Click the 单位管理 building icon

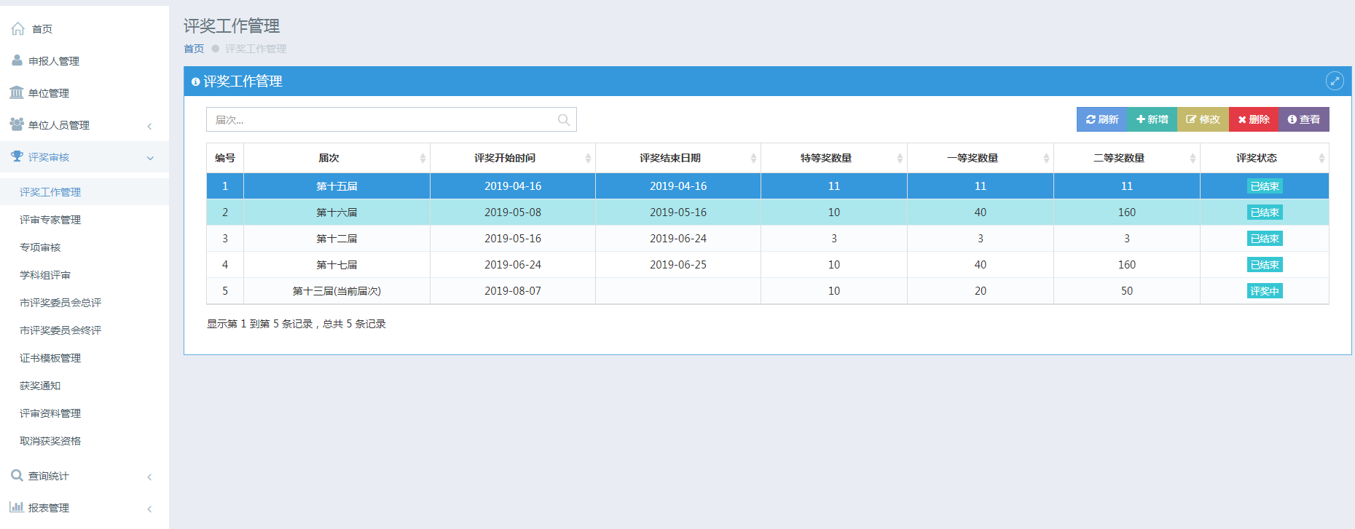(x=17, y=92)
